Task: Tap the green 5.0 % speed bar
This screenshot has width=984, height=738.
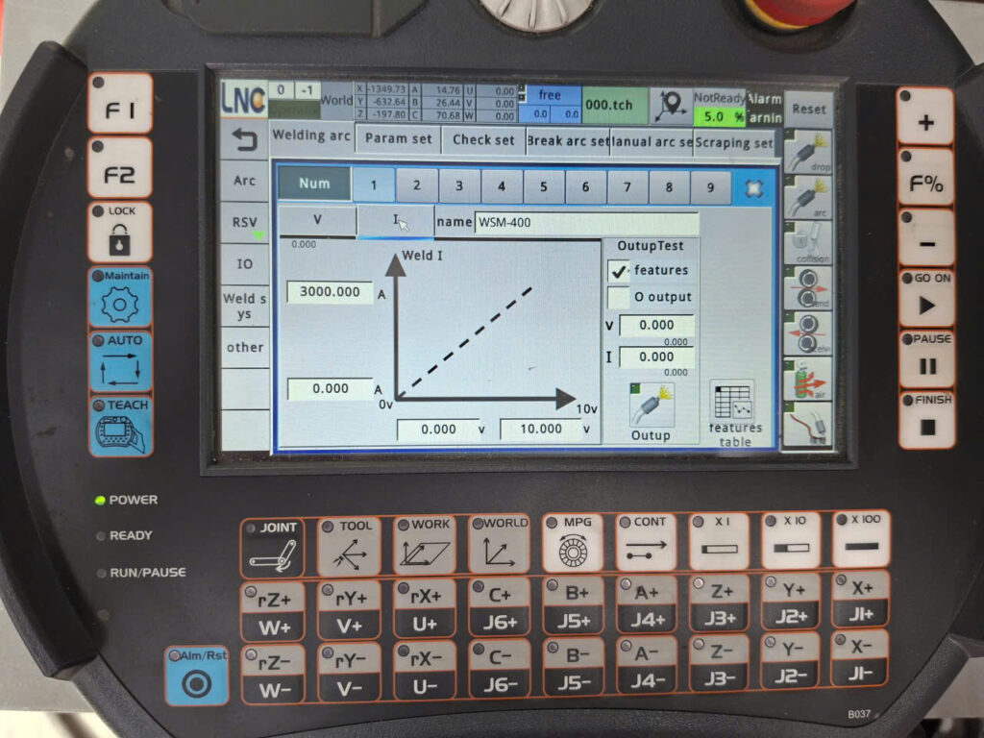Action: pos(719,116)
